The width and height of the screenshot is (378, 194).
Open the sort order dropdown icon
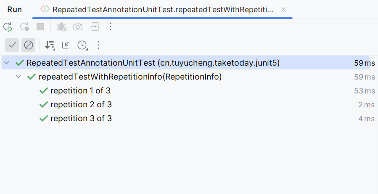click(50, 45)
